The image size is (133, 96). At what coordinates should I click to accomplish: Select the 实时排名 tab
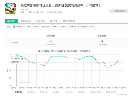11,21
